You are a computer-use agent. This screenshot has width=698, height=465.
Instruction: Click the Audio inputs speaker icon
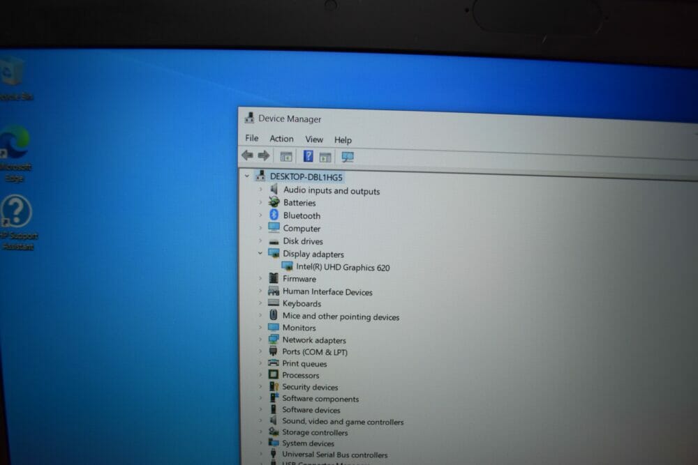tap(274, 190)
